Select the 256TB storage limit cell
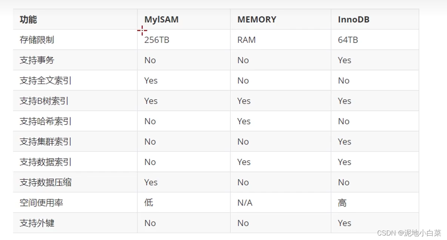Viewport: 447px width, 240px height. click(157, 40)
